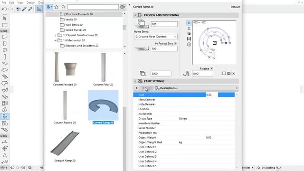
Task: Click the Redo icon
Action: (10, 9)
